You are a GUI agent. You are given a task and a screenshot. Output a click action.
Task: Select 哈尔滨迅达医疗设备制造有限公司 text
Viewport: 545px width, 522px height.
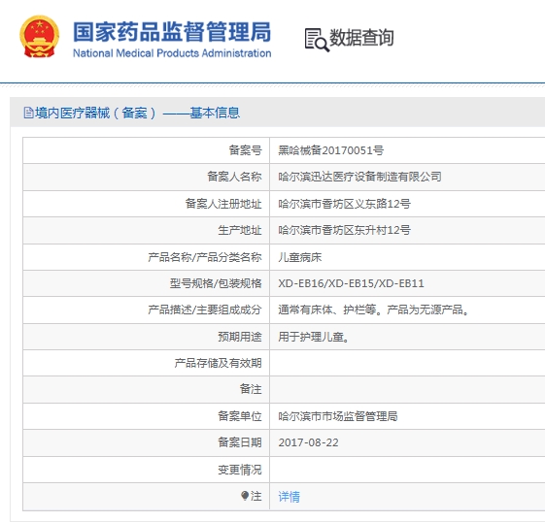(x=359, y=177)
